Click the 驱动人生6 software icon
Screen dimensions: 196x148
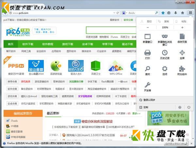(76, 66)
